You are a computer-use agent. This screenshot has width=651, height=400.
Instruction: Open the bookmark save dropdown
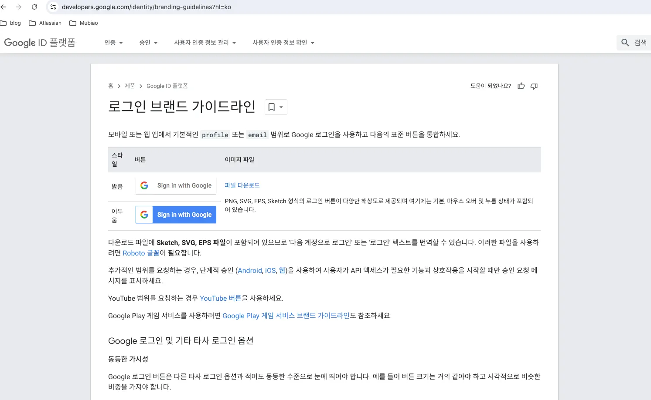pos(276,107)
